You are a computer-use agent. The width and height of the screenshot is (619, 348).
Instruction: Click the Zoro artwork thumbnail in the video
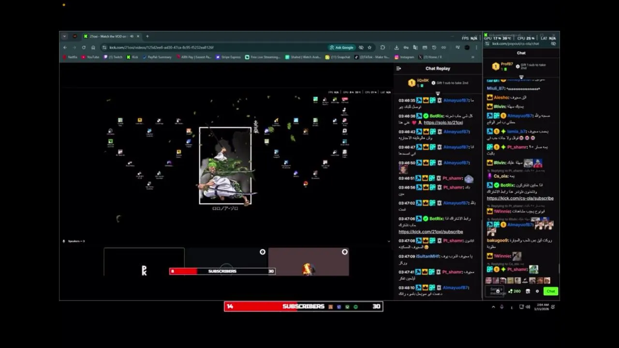click(x=225, y=166)
